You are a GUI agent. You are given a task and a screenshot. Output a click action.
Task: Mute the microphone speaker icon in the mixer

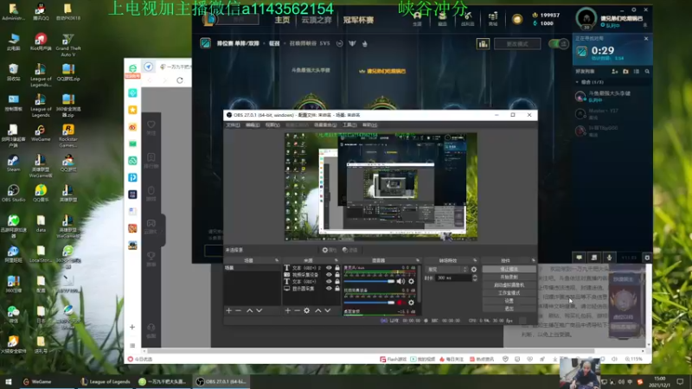pos(400,282)
